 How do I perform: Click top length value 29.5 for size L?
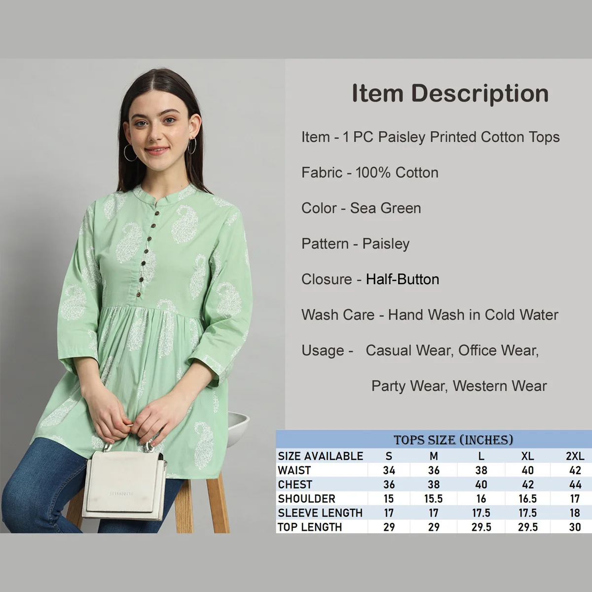click(481, 527)
